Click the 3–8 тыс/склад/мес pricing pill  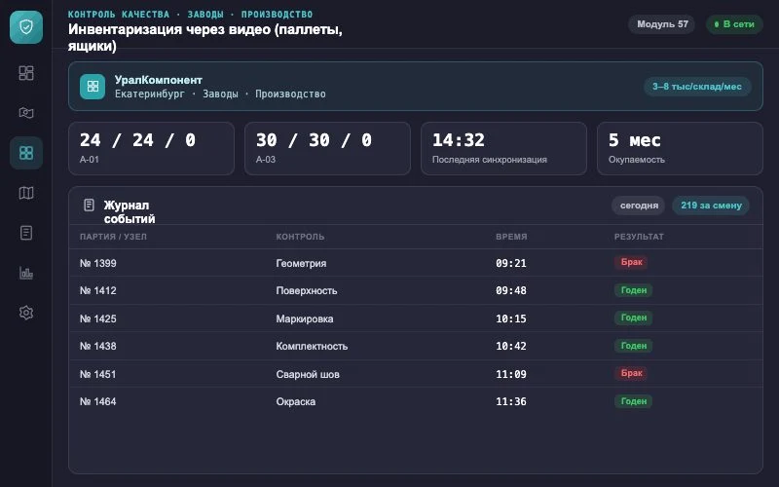(x=697, y=87)
